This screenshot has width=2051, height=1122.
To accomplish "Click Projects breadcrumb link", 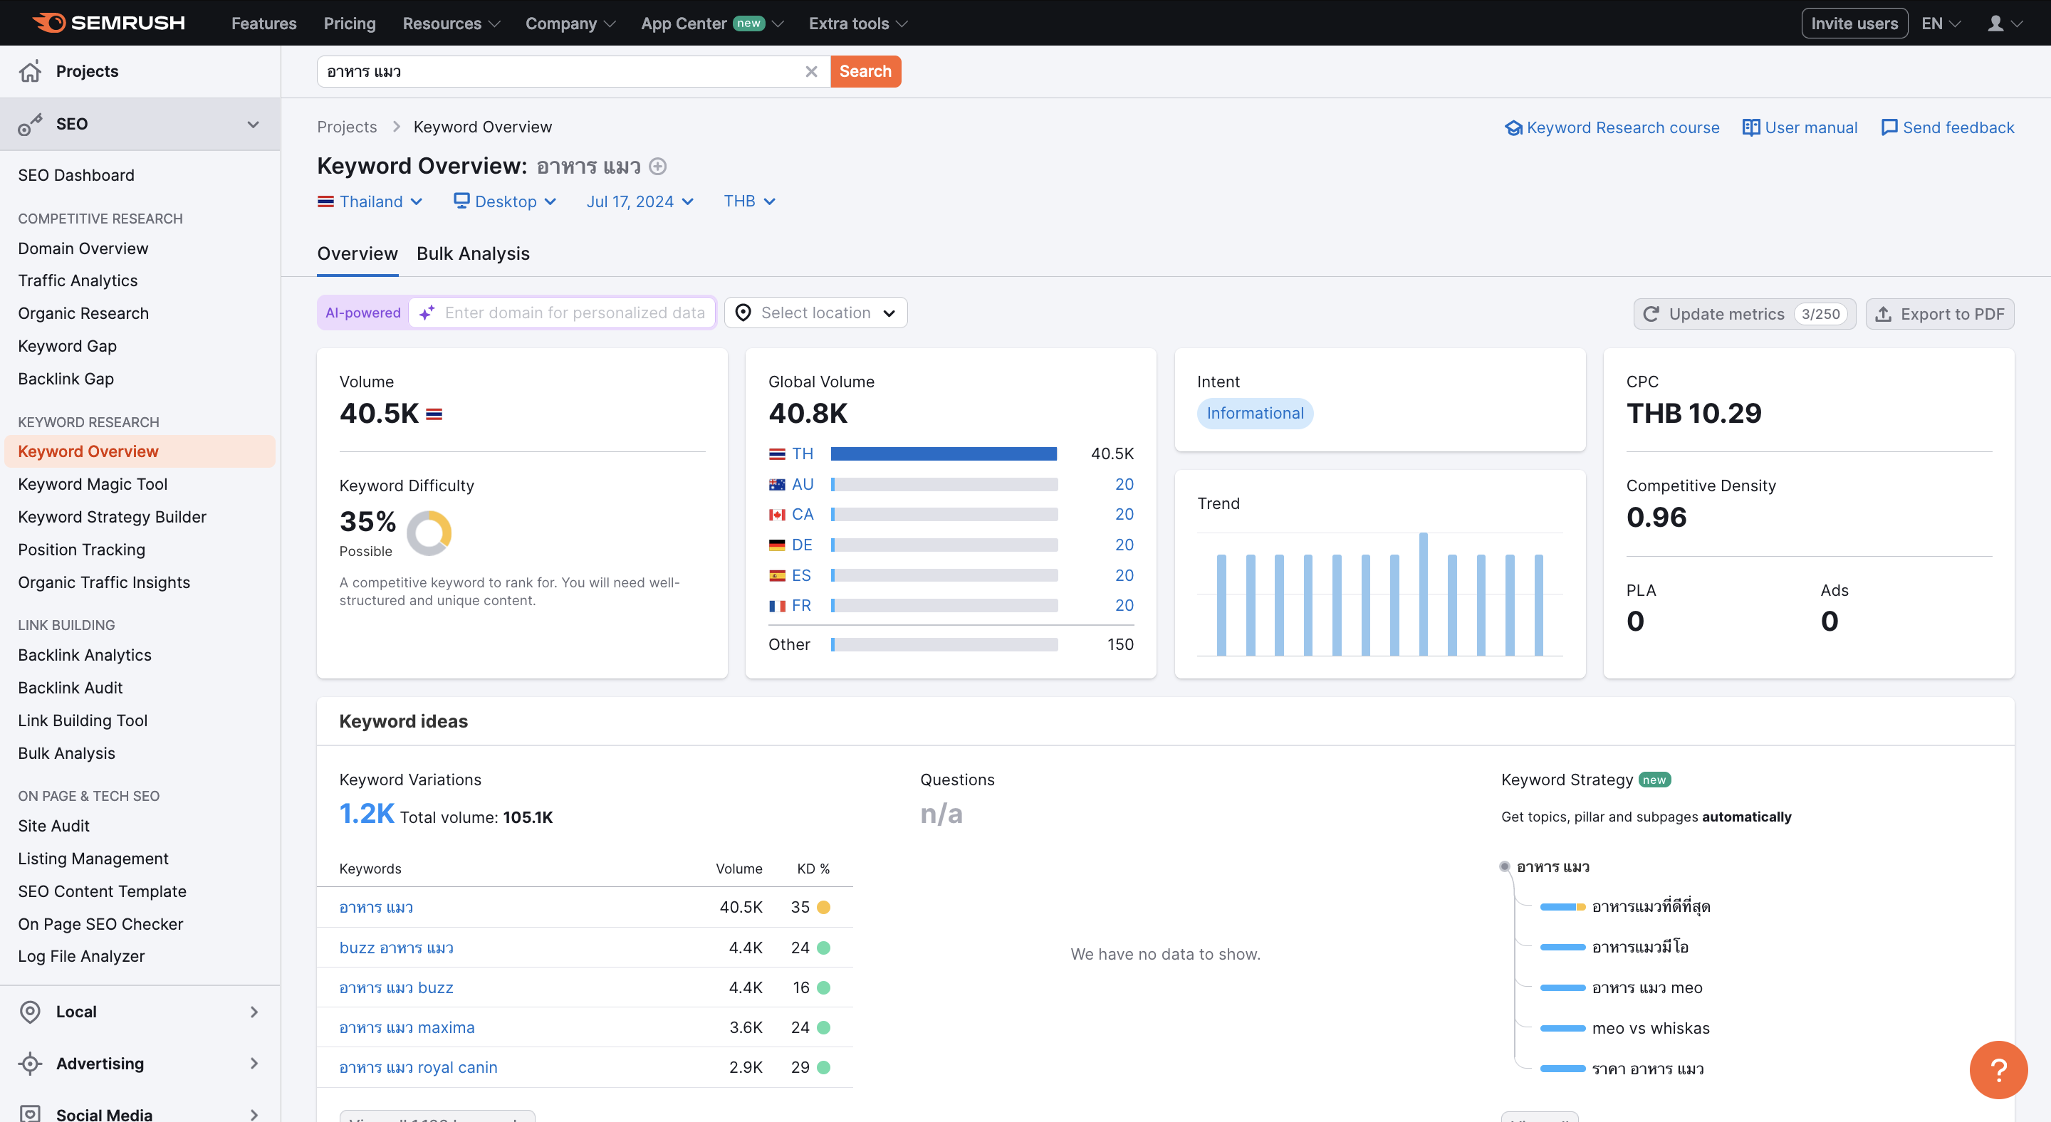I will pyautogui.click(x=347, y=127).
